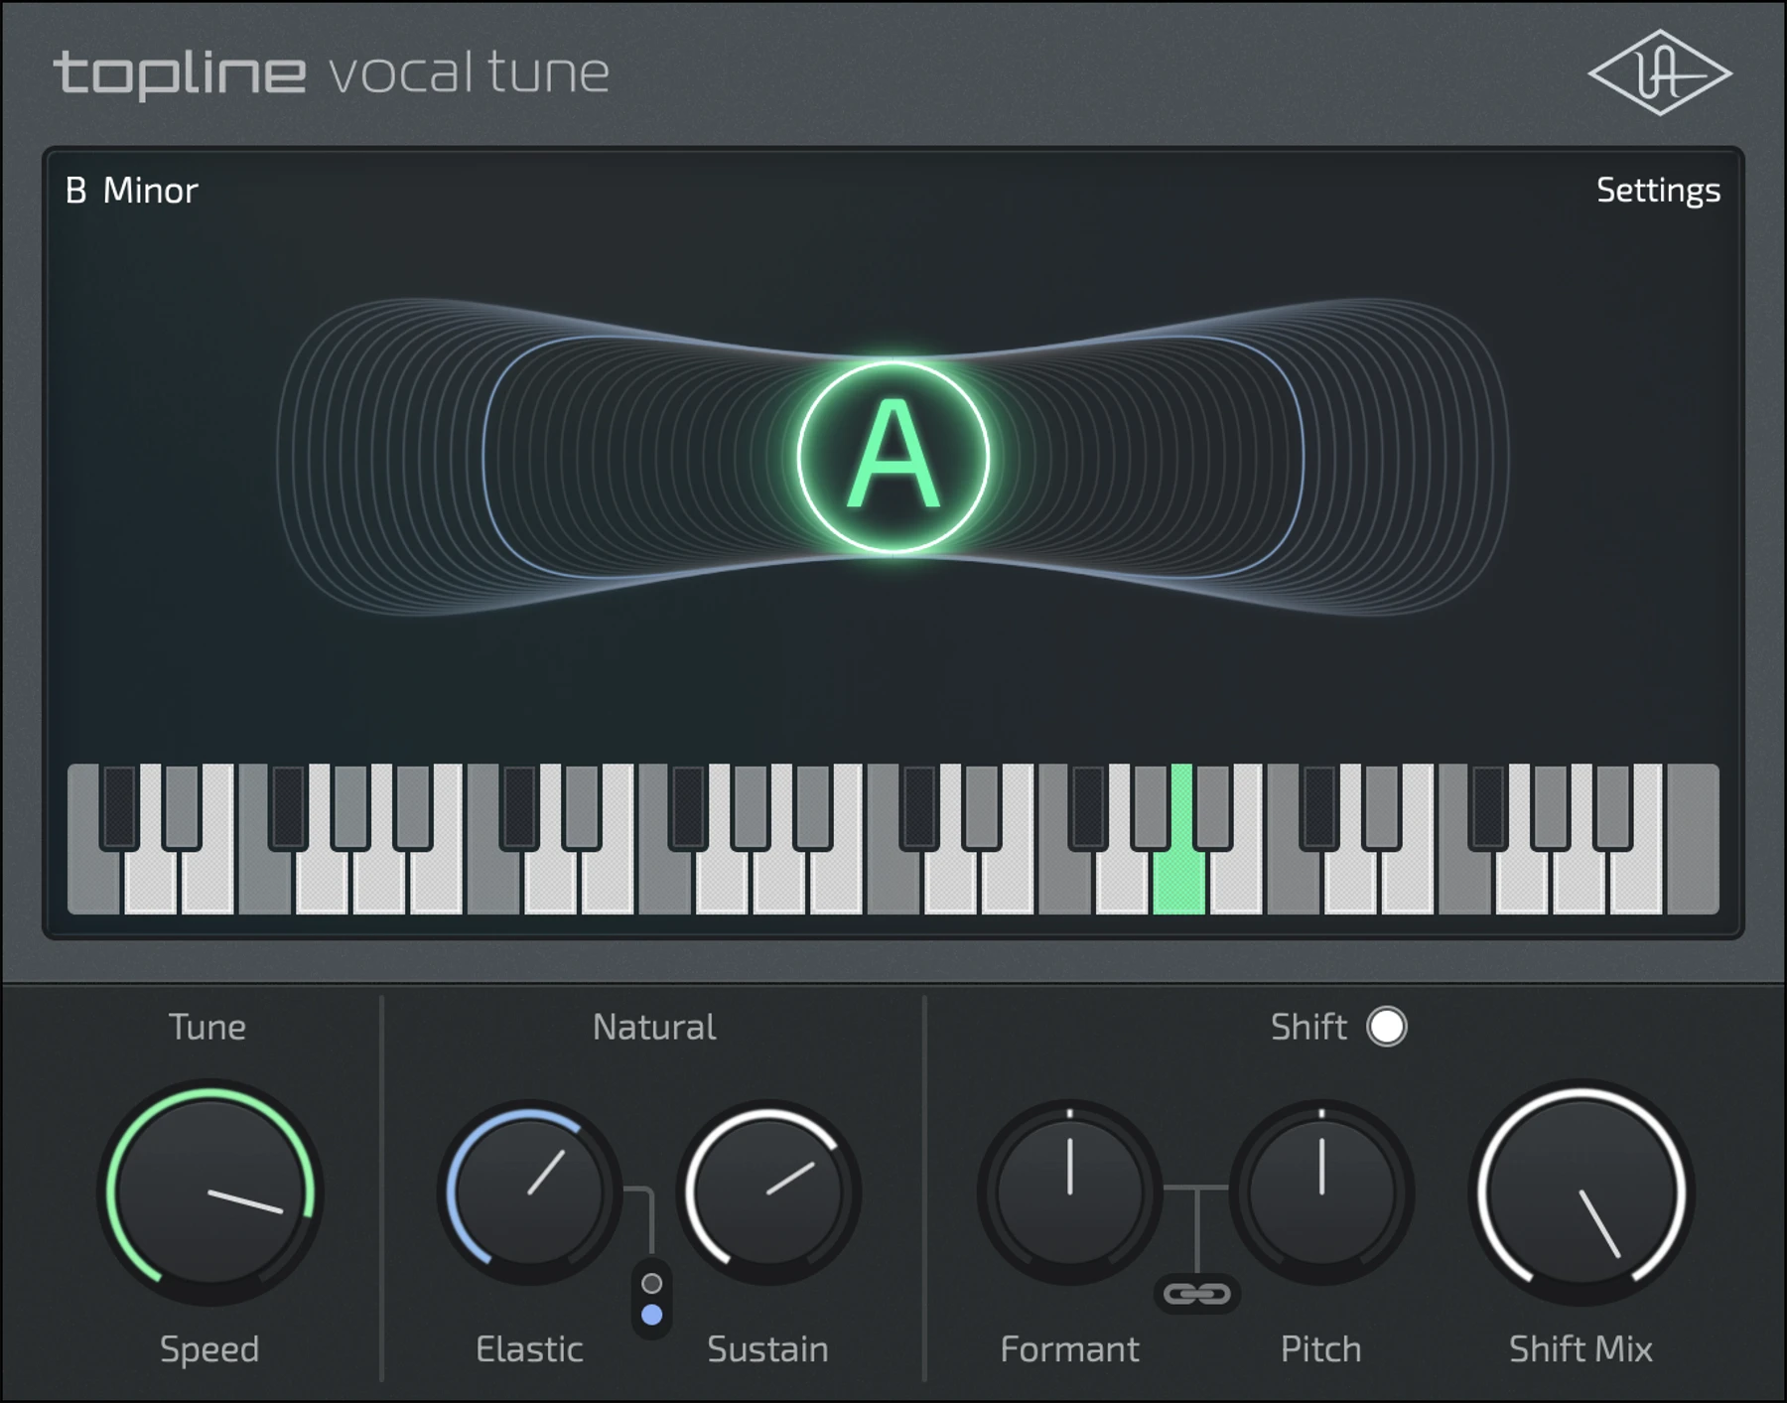Toggle the Elastic/Sustain mode switch

pos(651,1299)
